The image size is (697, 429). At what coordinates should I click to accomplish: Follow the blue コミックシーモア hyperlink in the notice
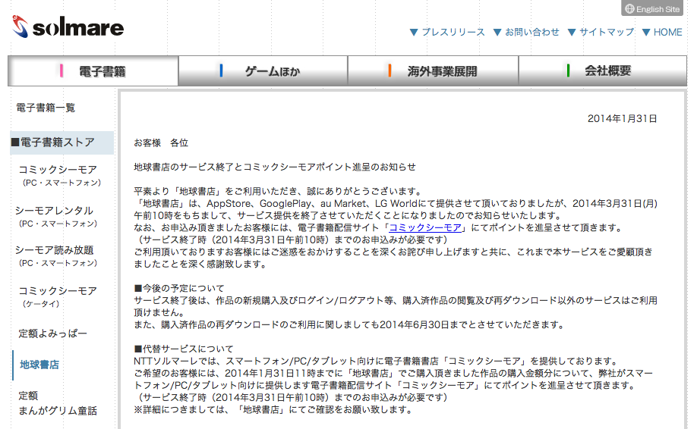coord(425,227)
